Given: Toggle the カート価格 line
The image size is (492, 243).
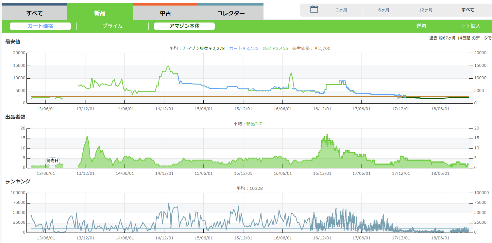Looking at the screenshot, I should [x=40, y=26].
